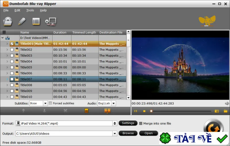Image resolution: width=230 pixels, height=146 pixels.
Task: Enable Forced subtitles checkbox
Action: 50,103
